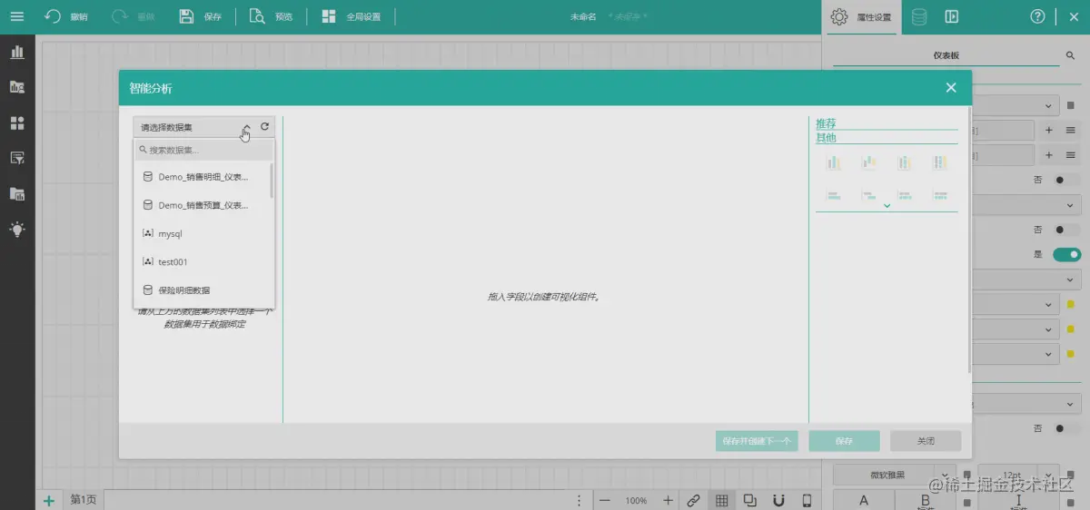Refresh the dataset list icon
The height and width of the screenshot is (510, 1090).
click(264, 127)
